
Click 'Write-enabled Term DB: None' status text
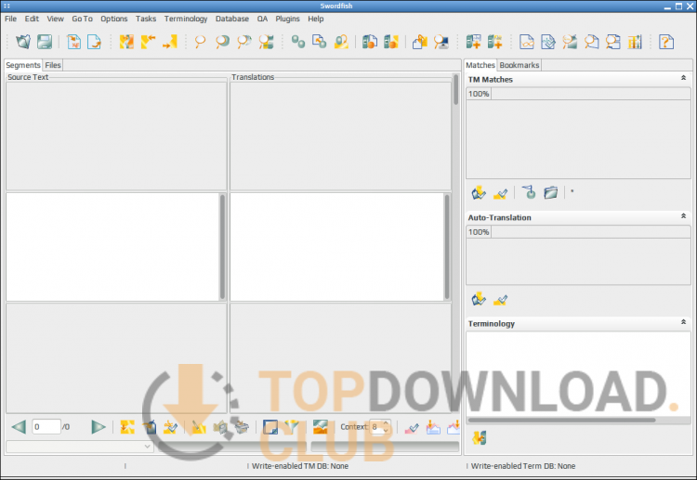pos(523,466)
